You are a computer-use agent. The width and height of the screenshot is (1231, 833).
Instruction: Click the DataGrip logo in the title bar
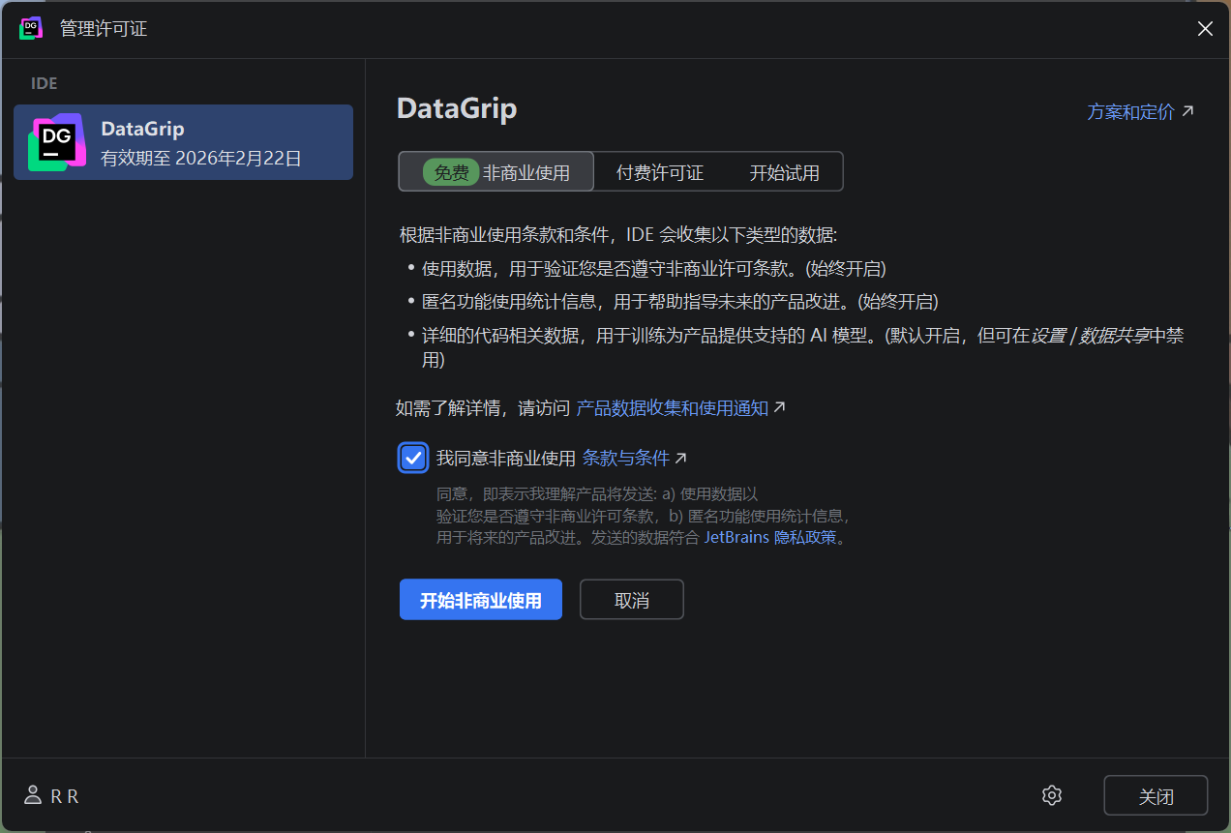coord(31,29)
